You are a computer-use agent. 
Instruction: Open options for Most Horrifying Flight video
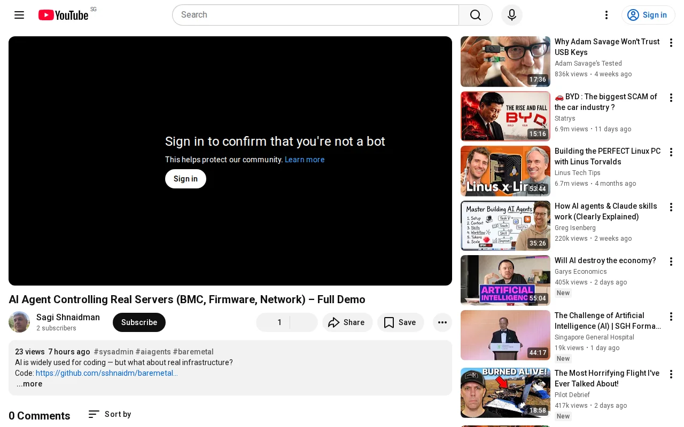tap(671, 374)
